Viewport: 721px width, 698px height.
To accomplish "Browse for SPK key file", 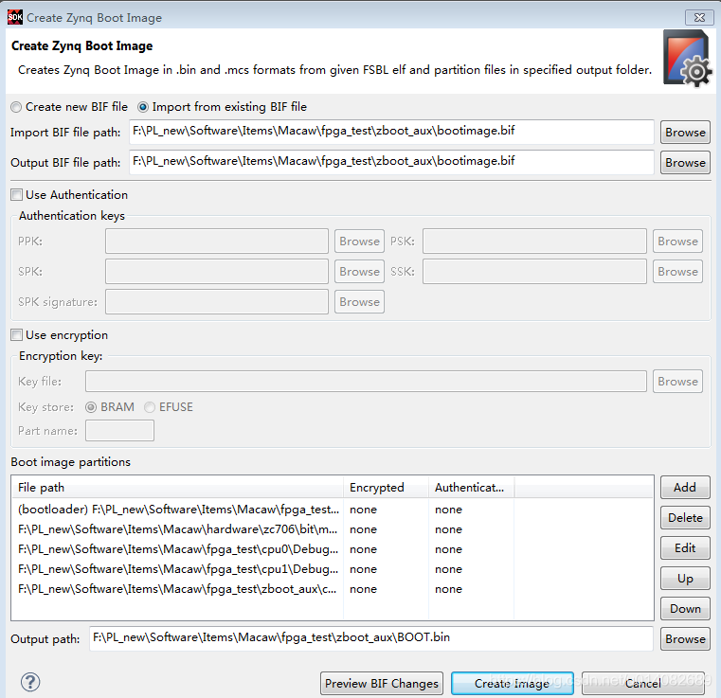I will (360, 272).
